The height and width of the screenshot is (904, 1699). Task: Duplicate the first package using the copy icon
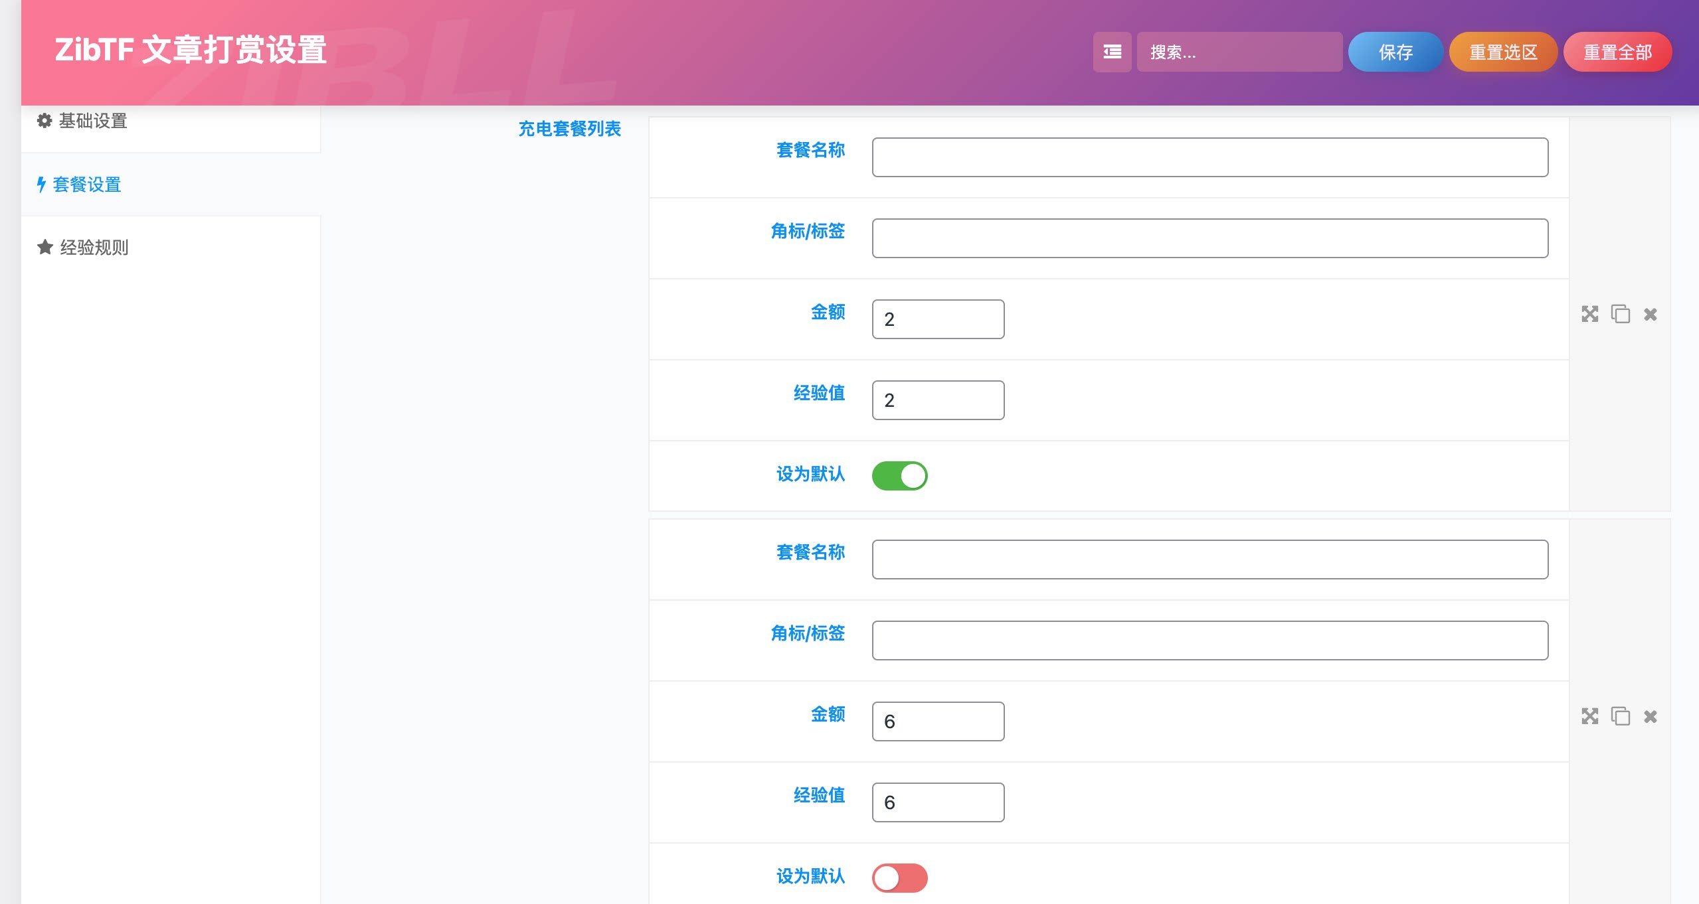point(1620,314)
